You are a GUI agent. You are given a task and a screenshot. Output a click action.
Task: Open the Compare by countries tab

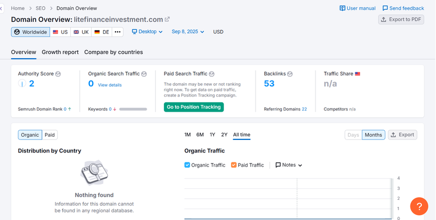(x=113, y=52)
